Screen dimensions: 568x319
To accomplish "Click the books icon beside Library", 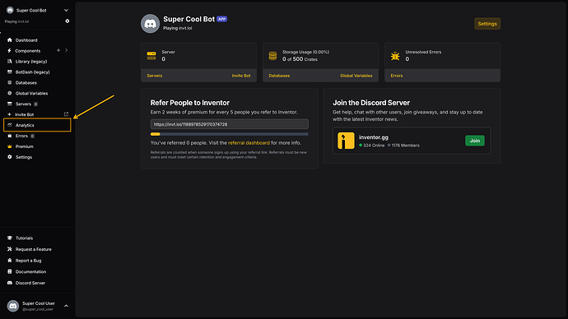I will point(10,62).
